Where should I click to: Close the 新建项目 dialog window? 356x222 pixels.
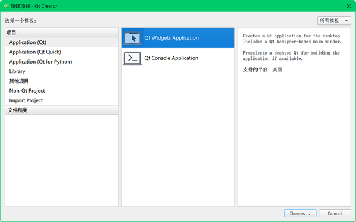tap(349, 6)
